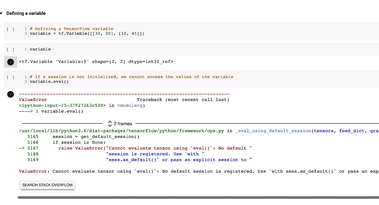379x205 pixels.
Task: Click the session-not-initialized comment line
Action: click(x=131, y=77)
